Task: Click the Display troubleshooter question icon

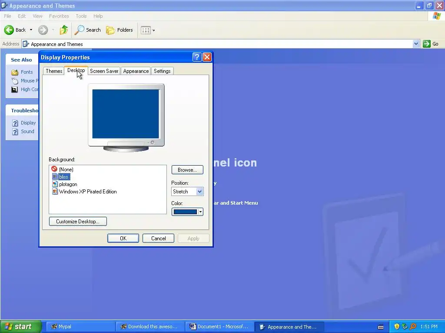Action: (x=15, y=123)
